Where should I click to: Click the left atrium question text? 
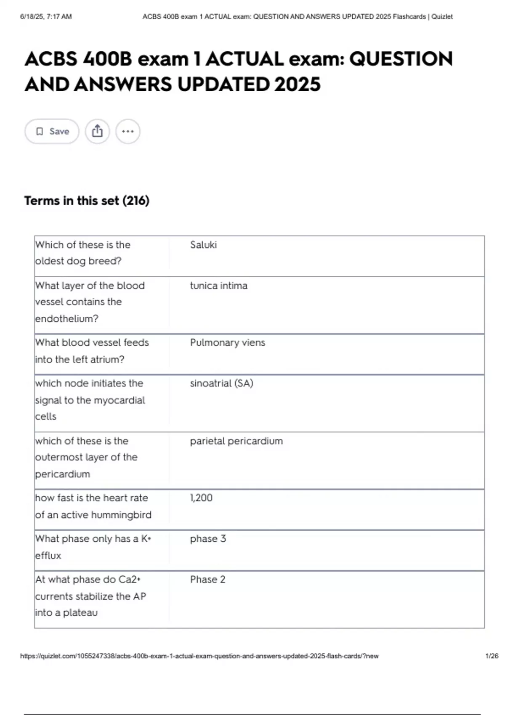click(x=92, y=351)
